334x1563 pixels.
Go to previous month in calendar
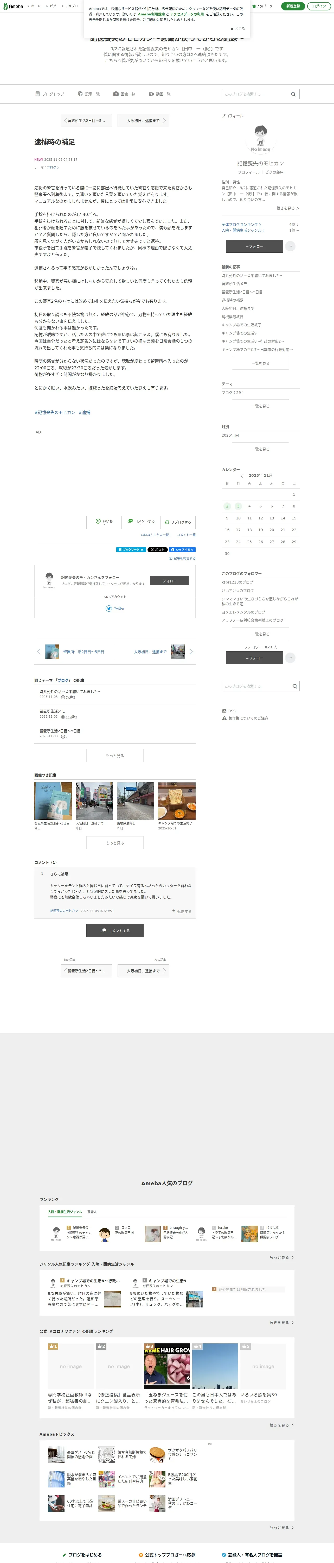tap(242, 476)
